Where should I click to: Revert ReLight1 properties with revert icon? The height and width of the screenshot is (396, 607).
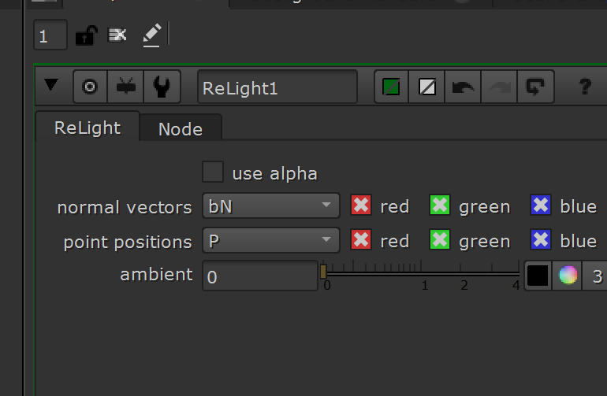pyautogui.click(x=536, y=87)
